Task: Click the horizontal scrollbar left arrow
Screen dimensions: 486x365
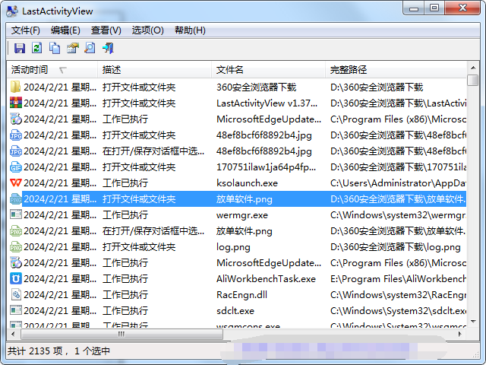Action: click(13, 335)
